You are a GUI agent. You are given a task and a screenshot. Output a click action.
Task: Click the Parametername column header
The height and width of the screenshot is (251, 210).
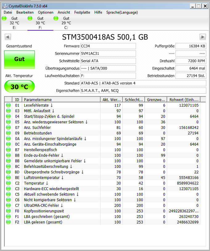coord(61,100)
